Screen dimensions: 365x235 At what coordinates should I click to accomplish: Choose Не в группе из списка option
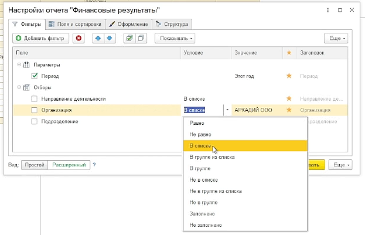tap(245, 191)
